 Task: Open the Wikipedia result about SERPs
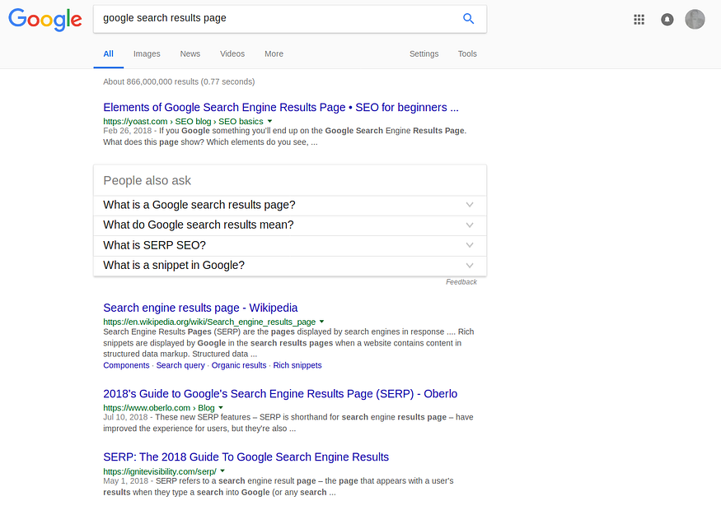coord(200,307)
